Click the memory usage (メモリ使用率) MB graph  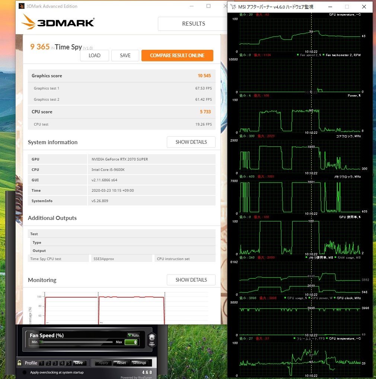(x=300, y=278)
